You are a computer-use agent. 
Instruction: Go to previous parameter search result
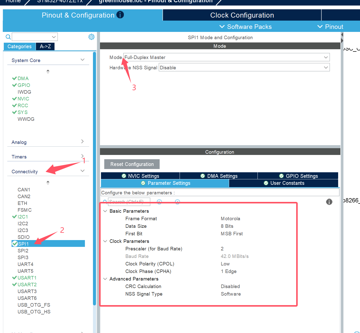159,202
